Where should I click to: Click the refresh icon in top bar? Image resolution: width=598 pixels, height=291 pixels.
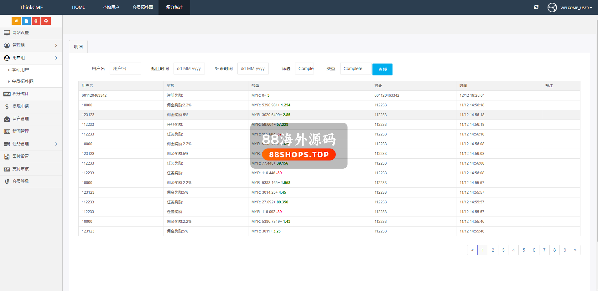pyautogui.click(x=536, y=7)
